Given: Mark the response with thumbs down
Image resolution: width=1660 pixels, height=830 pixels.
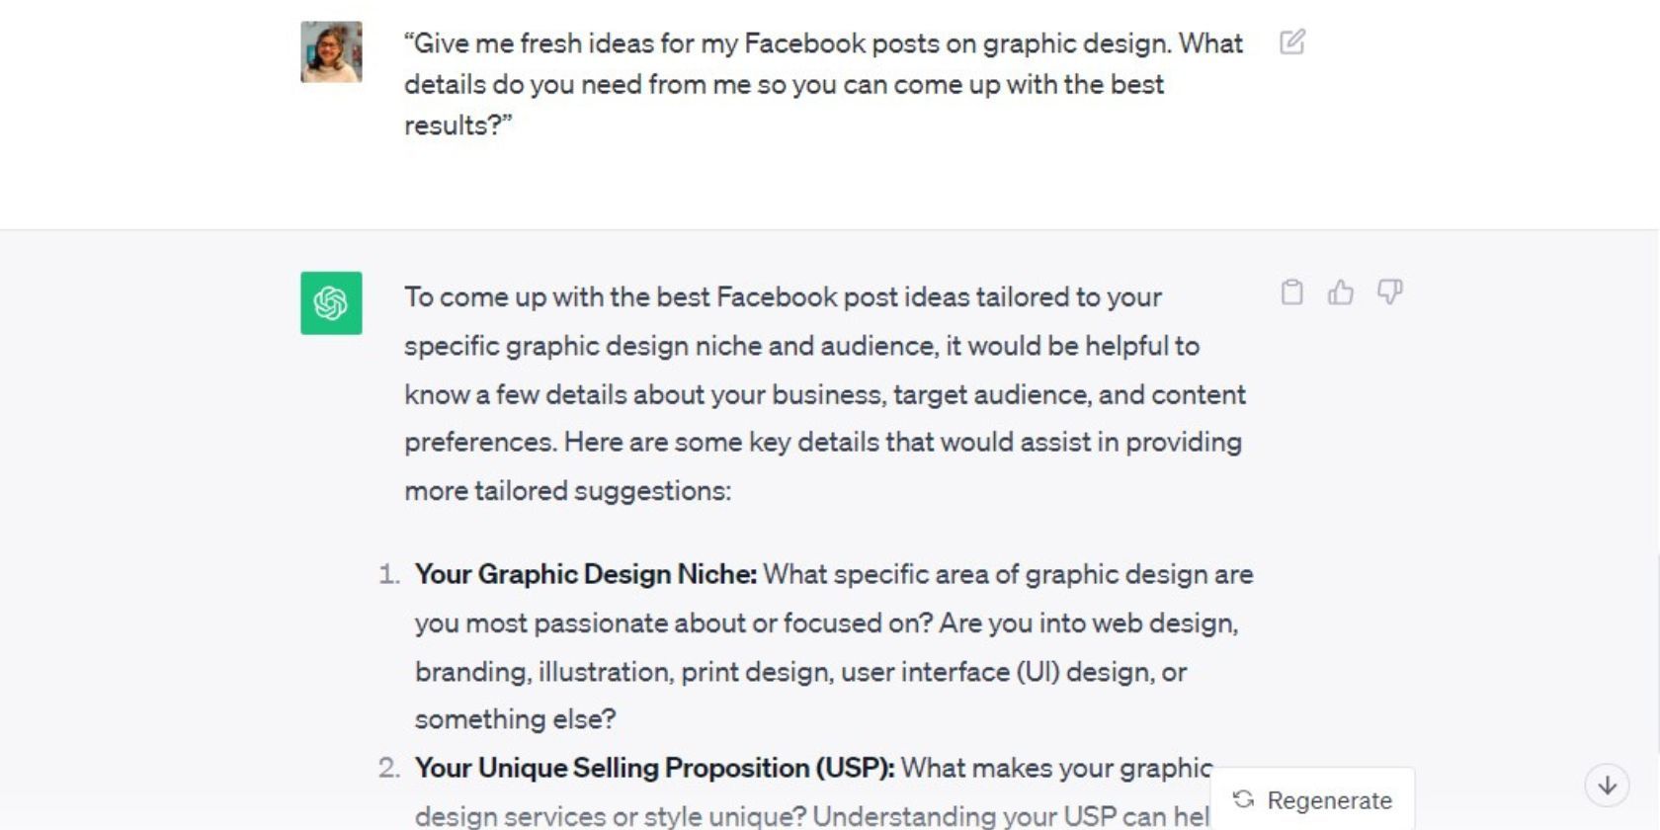Looking at the screenshot, I should pyautogui.click(x=1389, y=292).
